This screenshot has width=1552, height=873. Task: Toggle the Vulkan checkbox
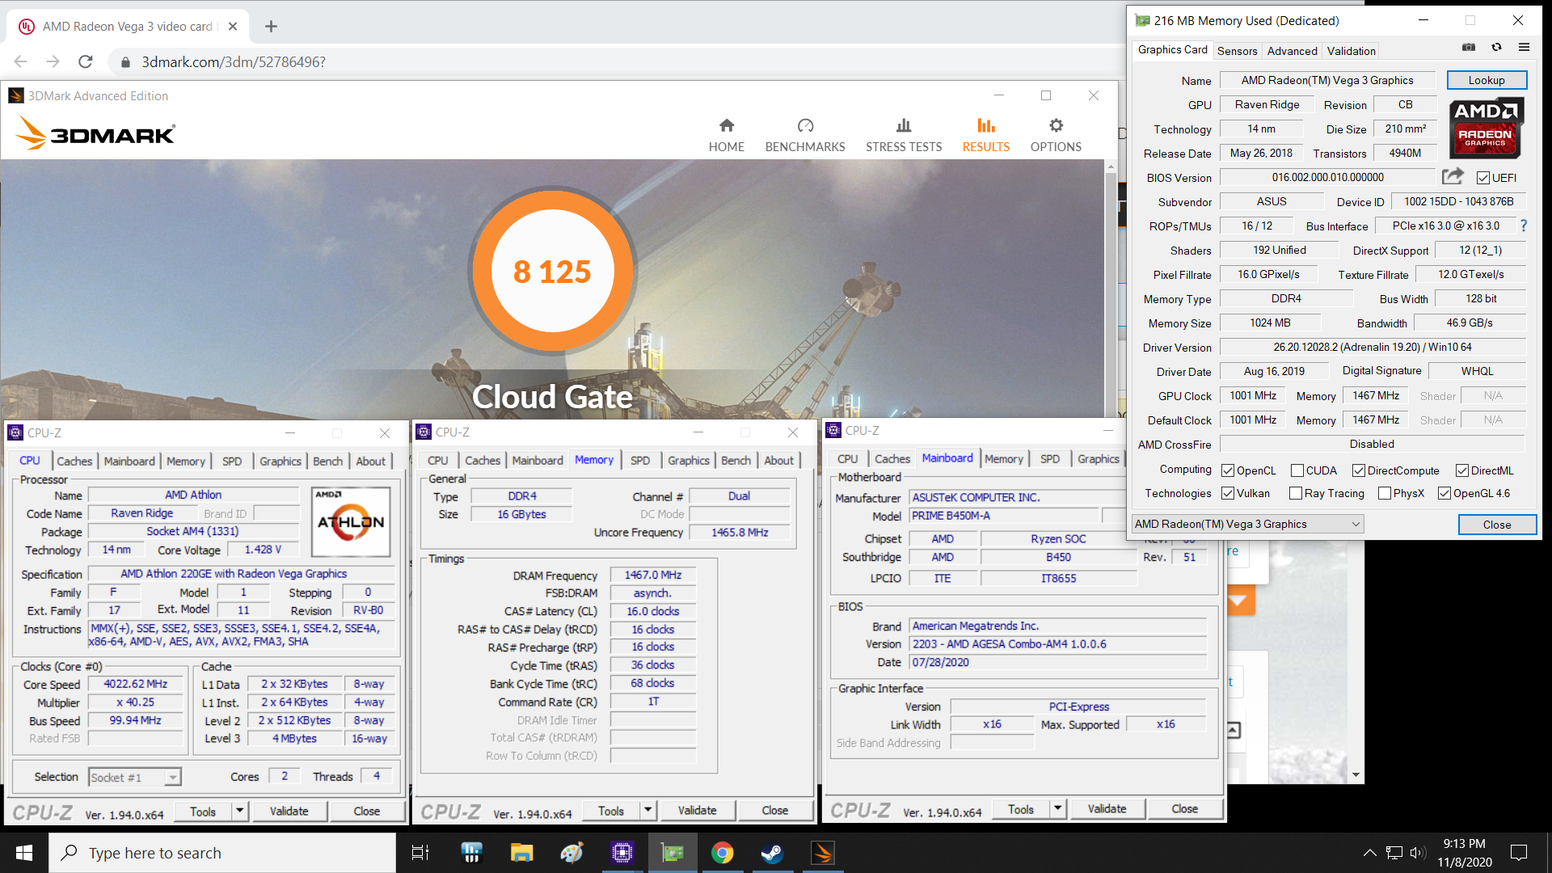(1228, 493)
